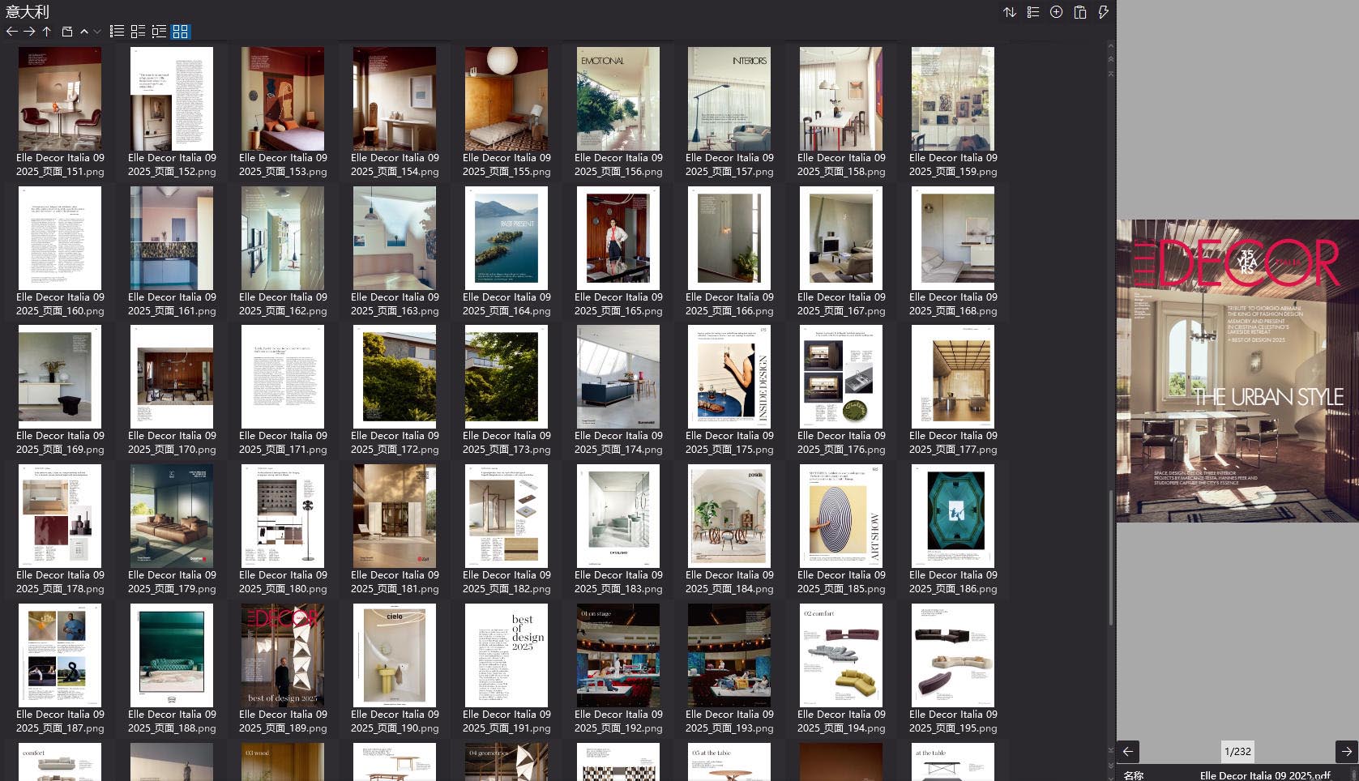Open the sort order options
This screenshot has width=1359, height=781.
[1010, 12]
